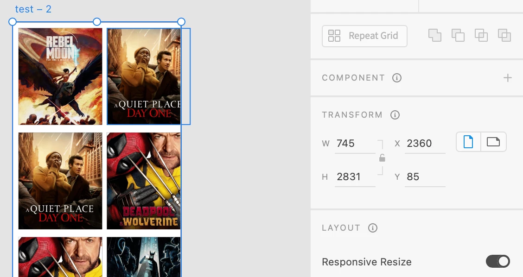Select the Rebel Moon poster thumbnail
The height and width of the screenshot is (277, 523).
(60, 76)
